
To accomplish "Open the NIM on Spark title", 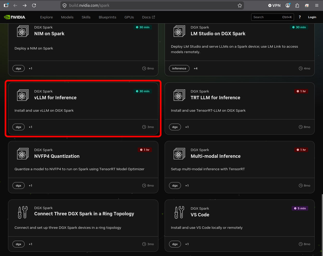I will pos(49,34).
